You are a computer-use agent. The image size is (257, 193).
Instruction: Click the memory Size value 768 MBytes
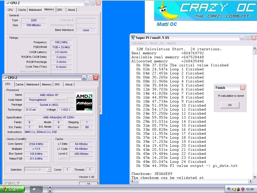pyautogui.click(x=34, y=25)
